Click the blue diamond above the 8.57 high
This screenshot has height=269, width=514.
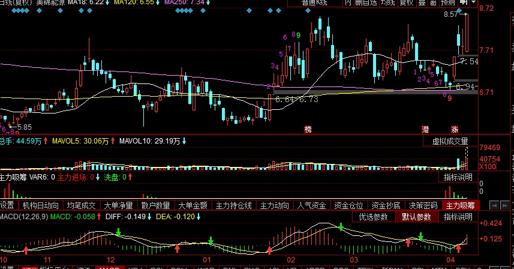click(459, 11)
